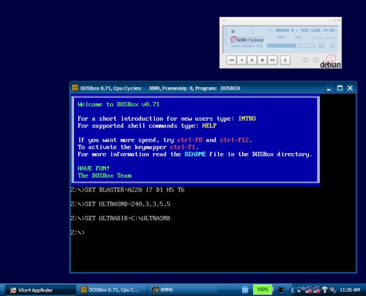Viewport: 366px width, 296px height.
Task: Click the empty Z:\> command prompt
Action: coord(77,233)
